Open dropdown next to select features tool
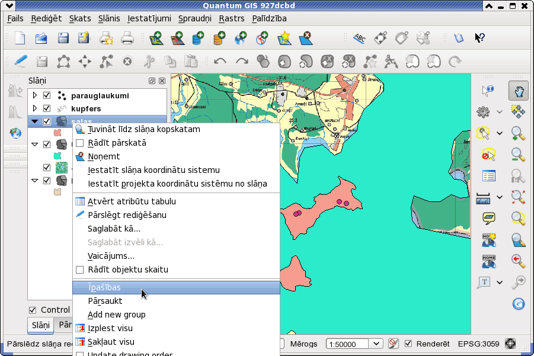The height and width of the screenshot is (356, 534). coord(499,133)
